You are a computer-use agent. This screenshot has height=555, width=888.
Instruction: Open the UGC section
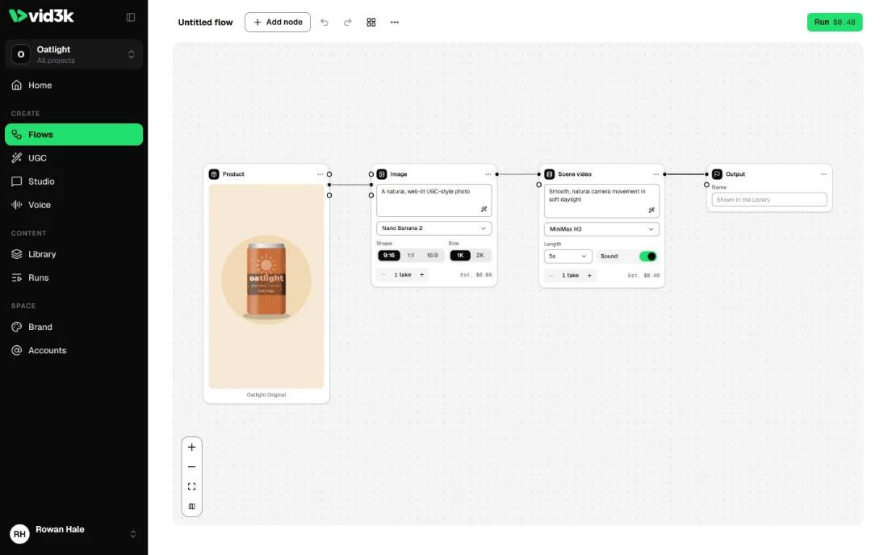click(x=73, y=158)
